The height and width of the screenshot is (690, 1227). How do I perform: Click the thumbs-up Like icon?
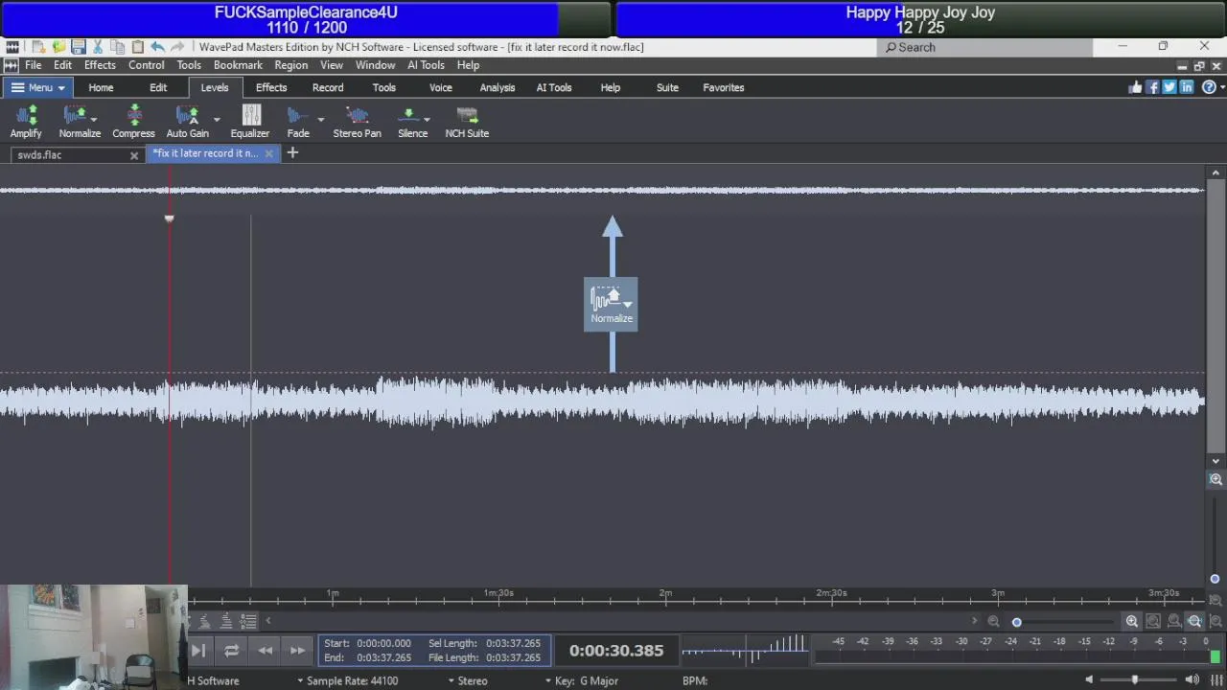1136,87
